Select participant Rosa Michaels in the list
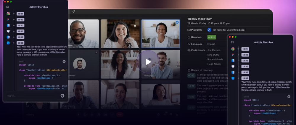Viewport: 296px width, 125px height. tap(215, 59)
